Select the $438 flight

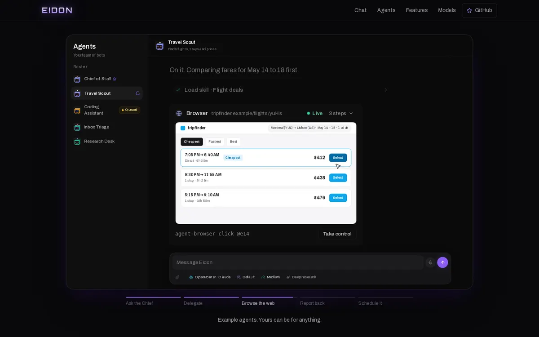tap(338, 178)
